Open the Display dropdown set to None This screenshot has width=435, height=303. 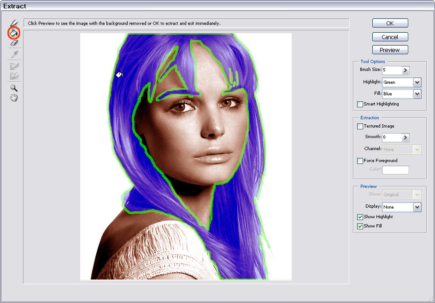click(417, 207)
